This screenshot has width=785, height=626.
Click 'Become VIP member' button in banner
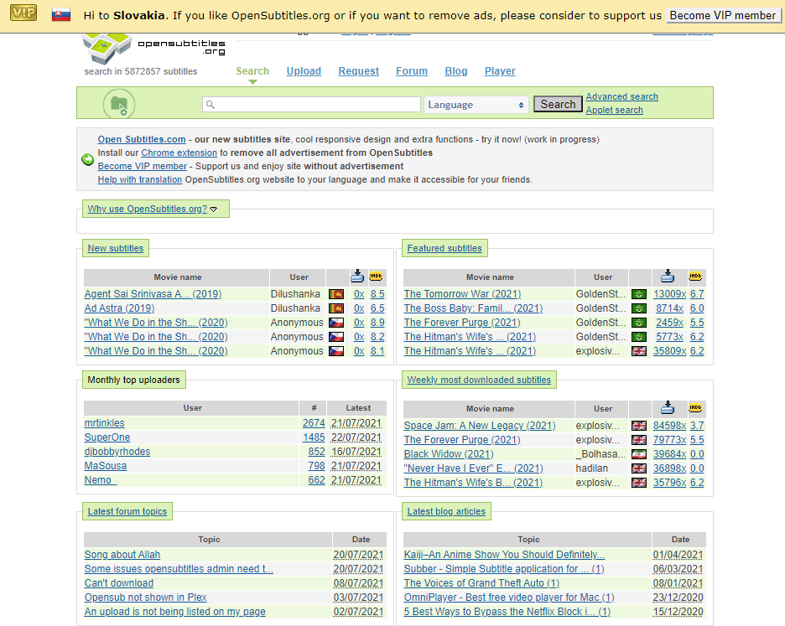click(x=723, y=16)
